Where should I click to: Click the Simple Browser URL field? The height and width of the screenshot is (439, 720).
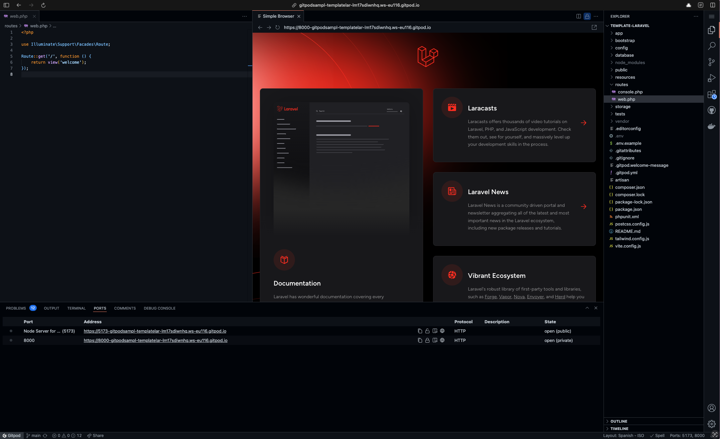click(x=357, y=27)
